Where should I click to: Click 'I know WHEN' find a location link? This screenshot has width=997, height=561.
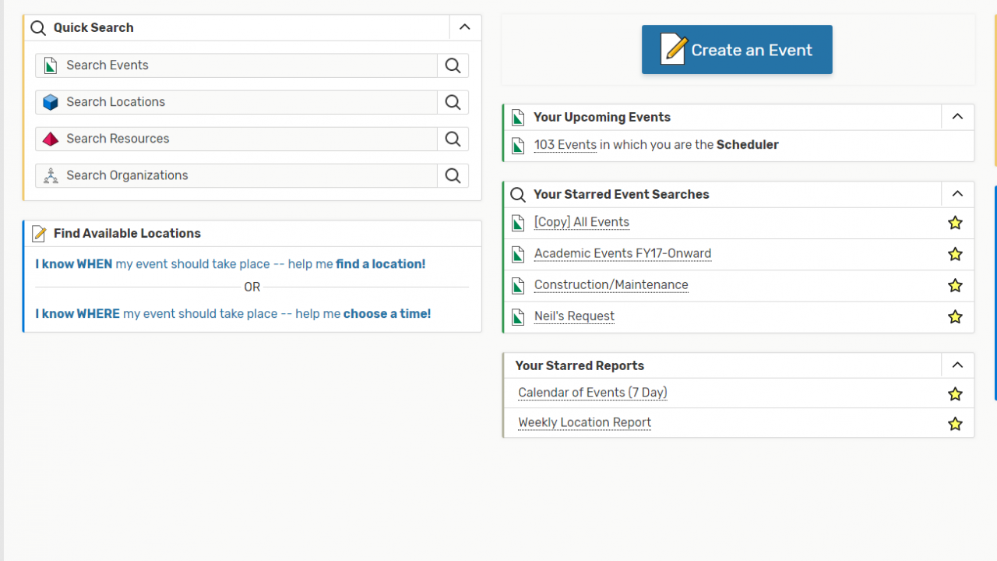point(231,264)
